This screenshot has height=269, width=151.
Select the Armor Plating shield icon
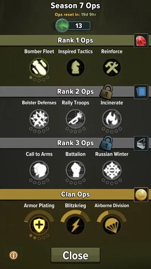coord(39,225)
